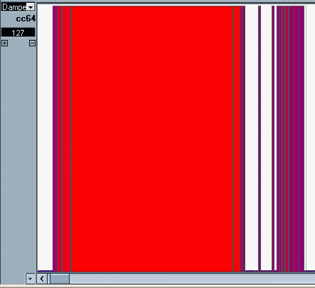The width and height of the screenshot is (315, 288).
Task: Add a controller lane with plus icon
Action: (x=5, y=43)
